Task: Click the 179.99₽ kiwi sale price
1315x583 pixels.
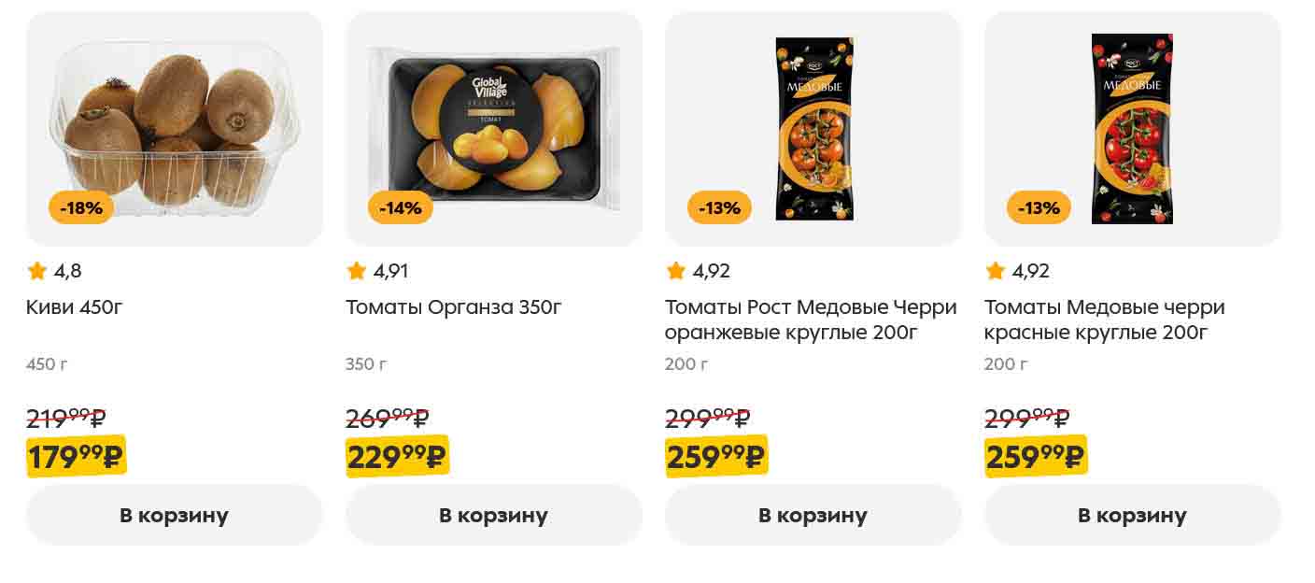Action: [76, 457]
